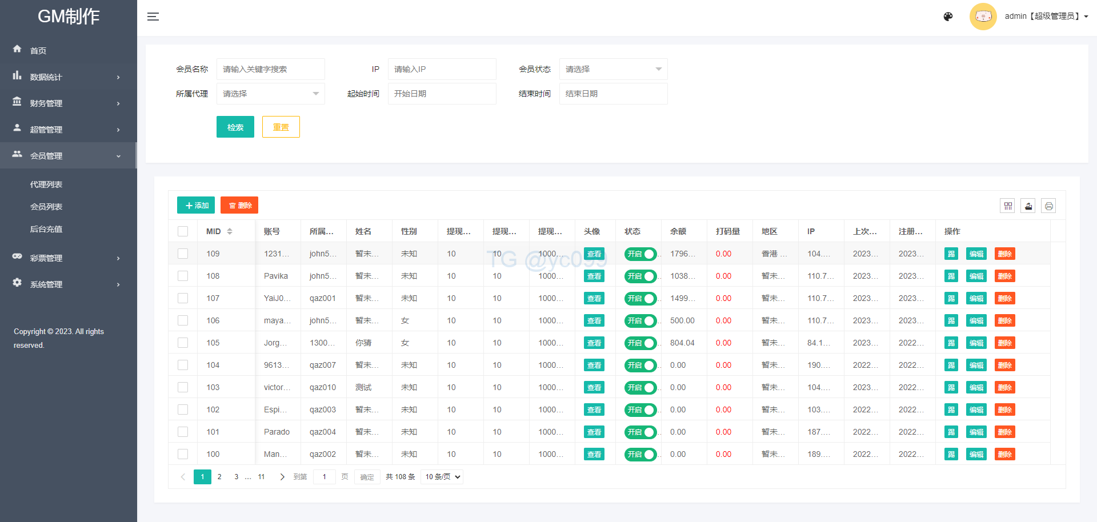Open the 10 条/页 page size dropdown
Image resolution: width=1097 pixels, height=522 pixels.
click(442, 477)
